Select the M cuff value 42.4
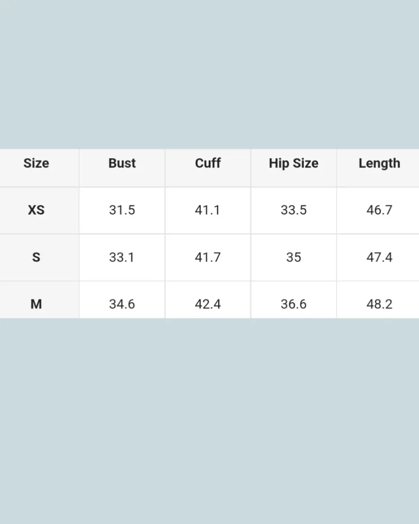The width and height of the screenshot is (419, 524). pos(207,304)
